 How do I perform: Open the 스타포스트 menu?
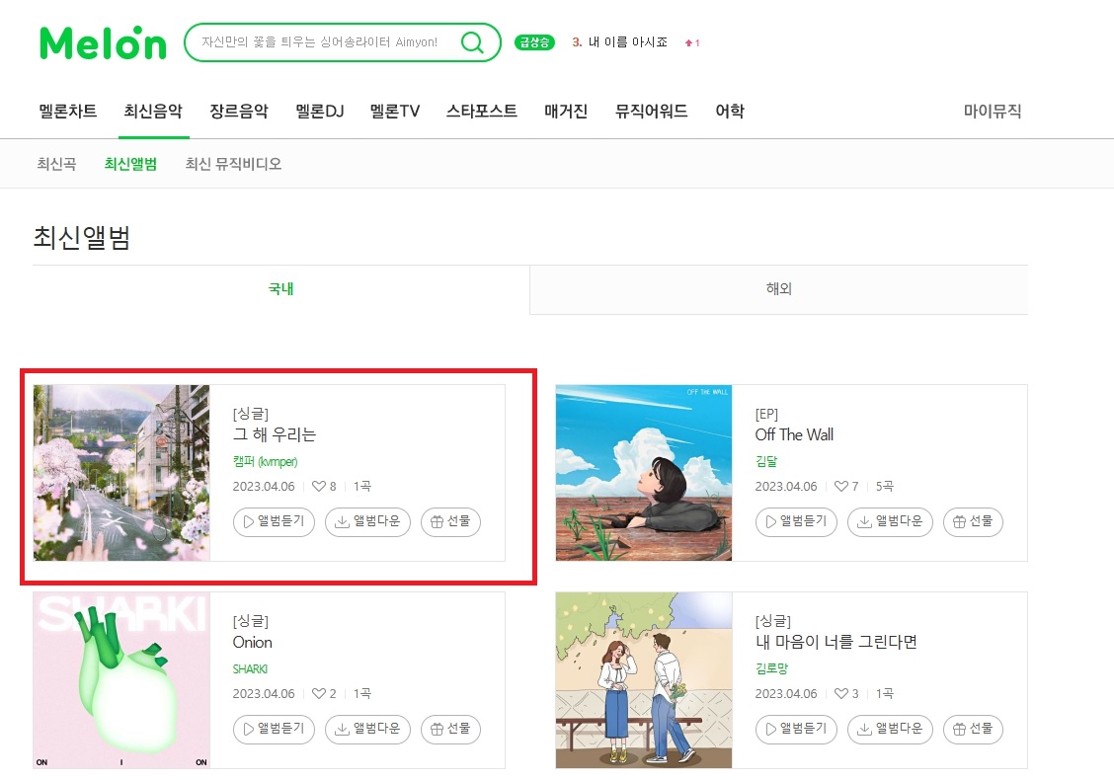(x=482, y=112)
